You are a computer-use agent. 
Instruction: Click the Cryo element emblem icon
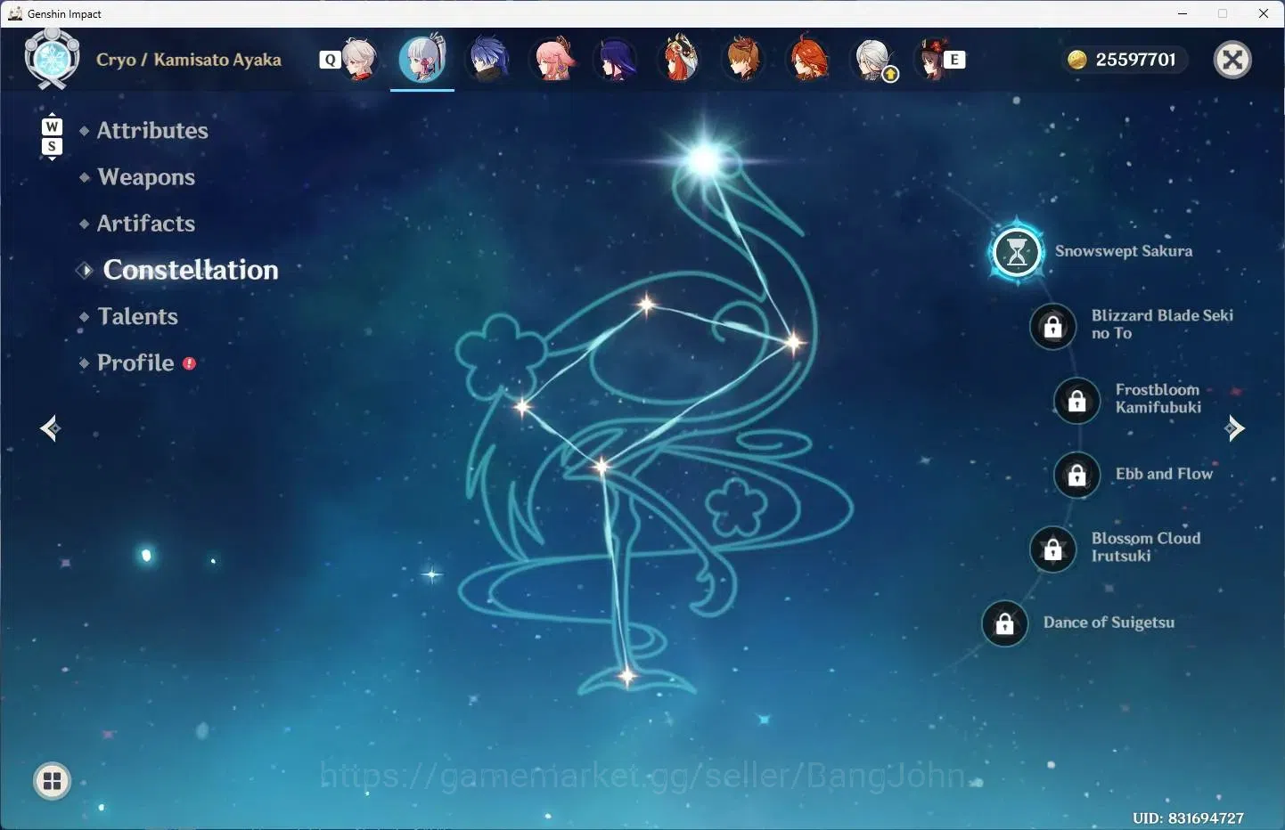point(52,59)
